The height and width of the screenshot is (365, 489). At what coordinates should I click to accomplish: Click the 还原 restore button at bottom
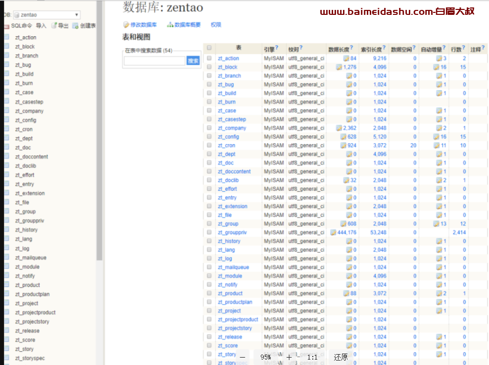click(341, 357)
